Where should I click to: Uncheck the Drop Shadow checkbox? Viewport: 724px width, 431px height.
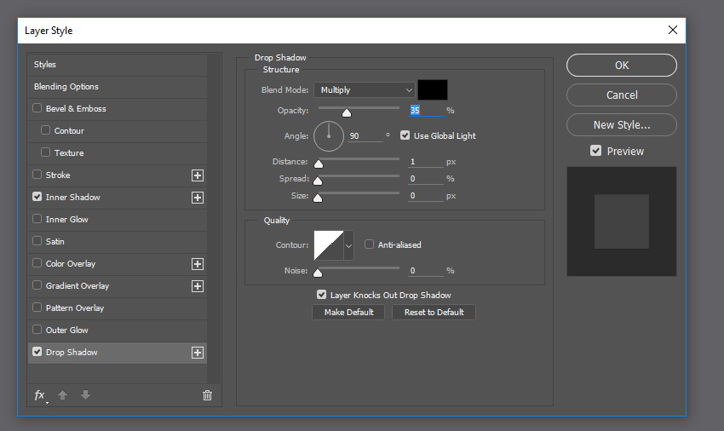(37, 352)
